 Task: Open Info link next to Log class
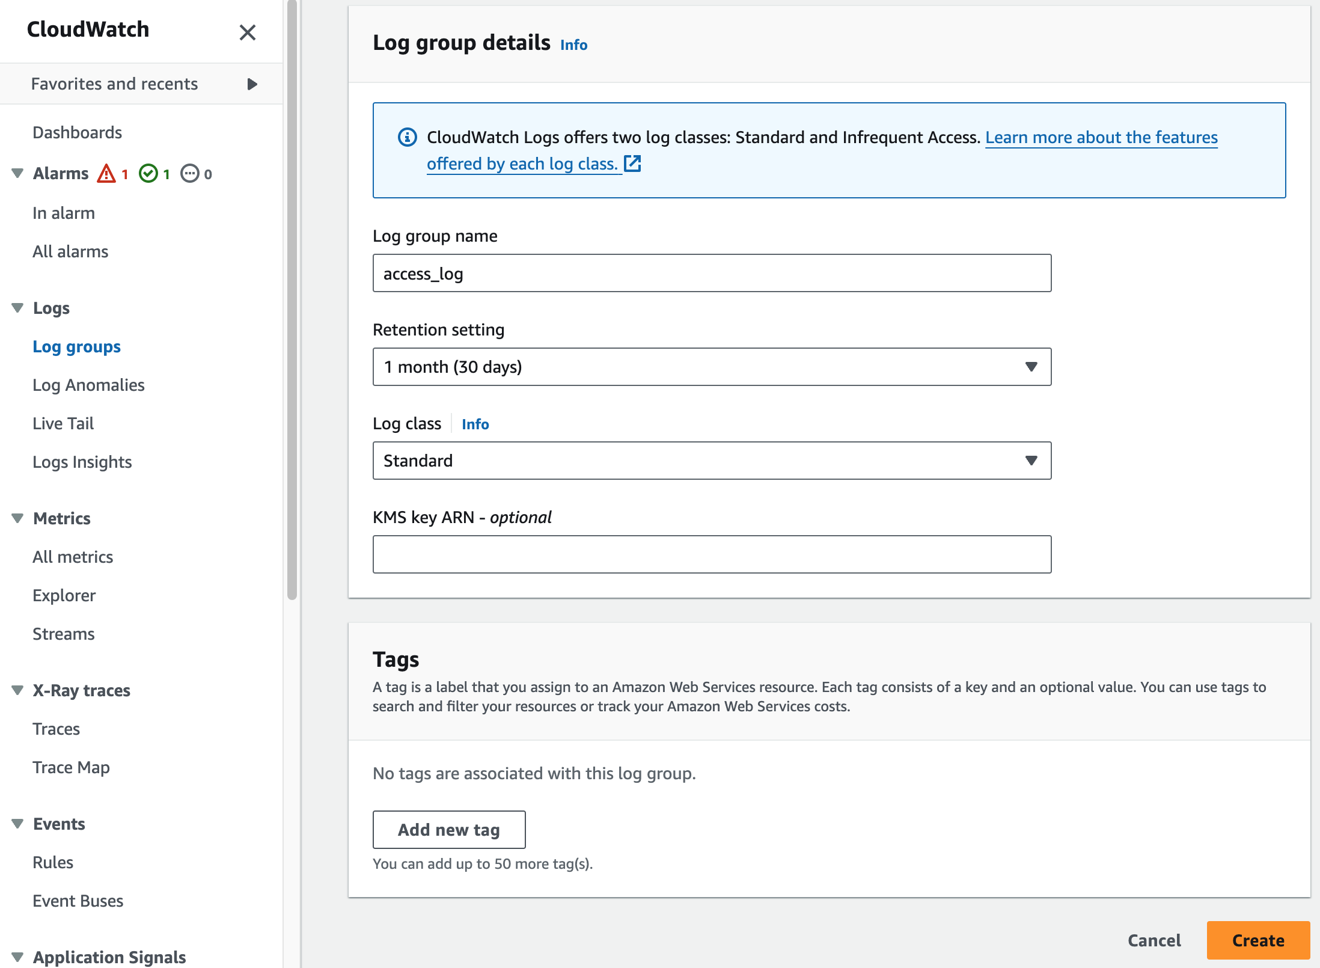pyautogui.click(x=475, y=424)
